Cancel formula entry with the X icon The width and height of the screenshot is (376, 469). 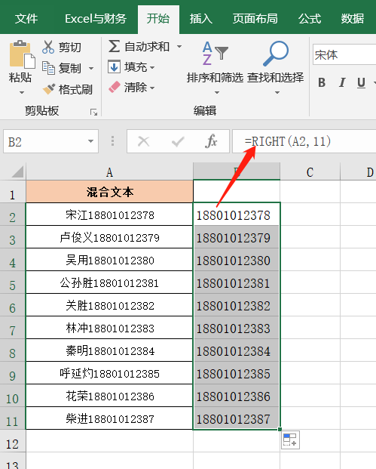pos(143,141)
